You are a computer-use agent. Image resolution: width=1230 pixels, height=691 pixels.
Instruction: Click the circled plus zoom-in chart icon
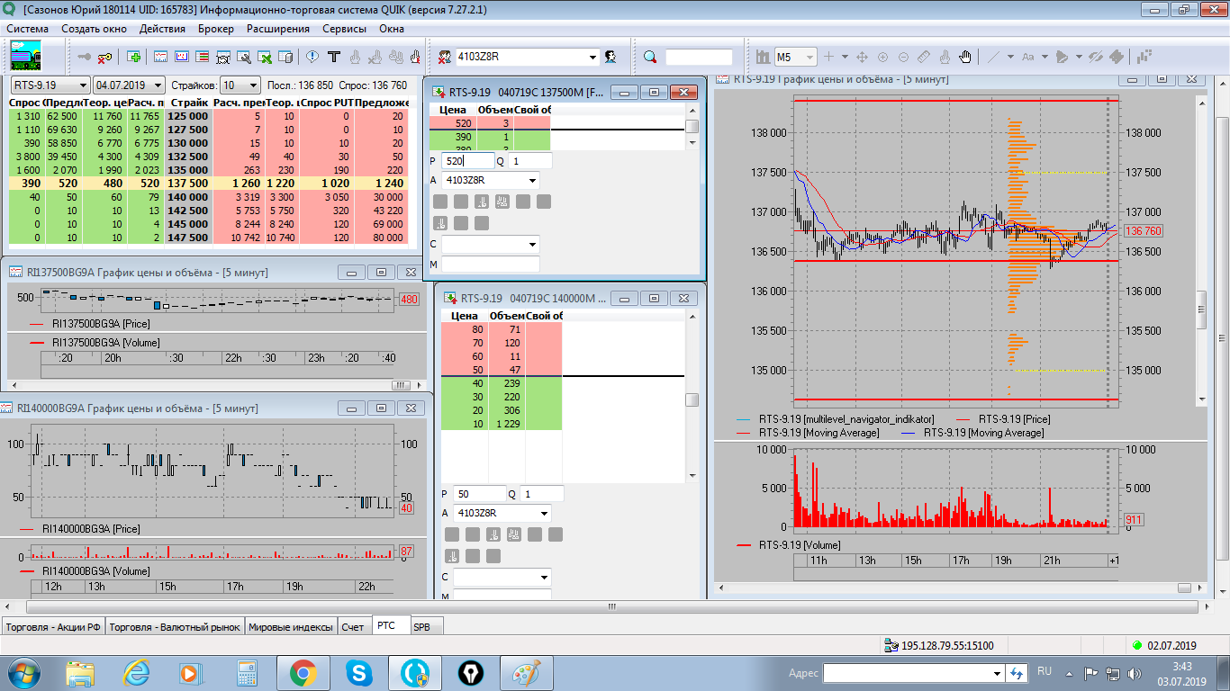(x=882, y=57)
